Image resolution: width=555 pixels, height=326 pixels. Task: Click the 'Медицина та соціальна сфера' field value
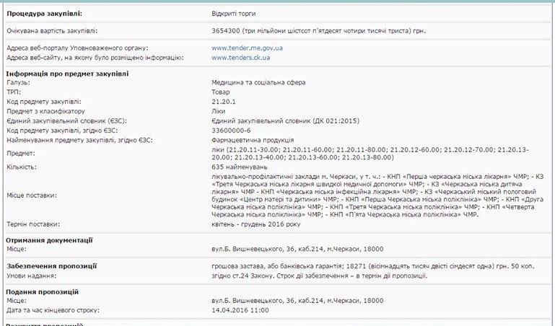pyautogui.click(x=258, y=82)
